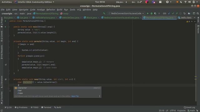Open the Pull Requests tool window
Image resolution: width=200 pixels, height=112 pixels.
pos(2,52)
